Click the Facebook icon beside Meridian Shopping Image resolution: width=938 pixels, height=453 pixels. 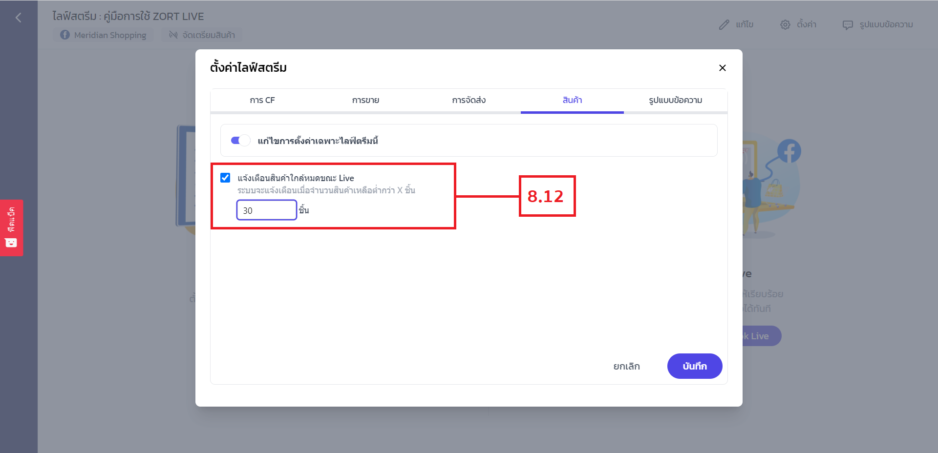pos(65,35)
